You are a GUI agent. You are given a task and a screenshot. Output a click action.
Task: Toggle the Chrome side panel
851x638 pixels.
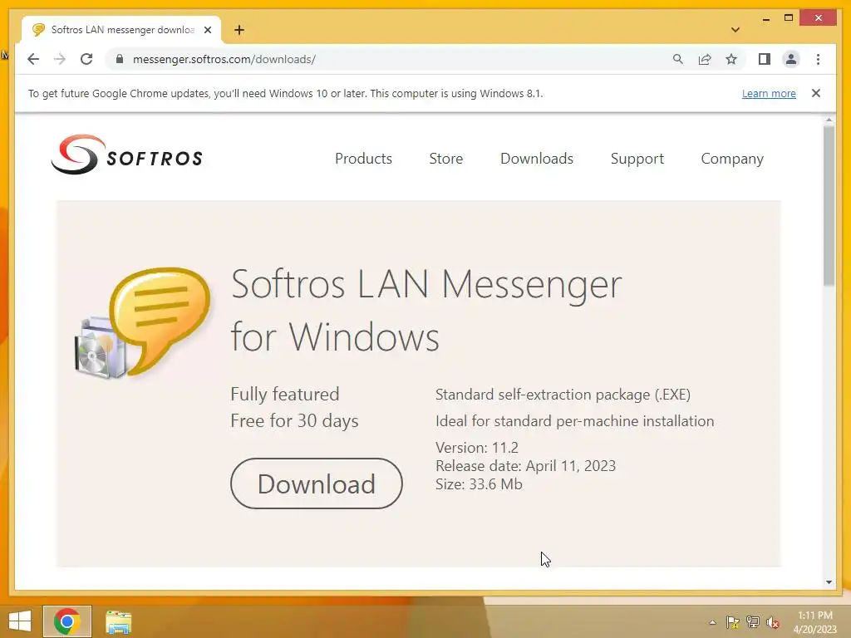(765, 59)
